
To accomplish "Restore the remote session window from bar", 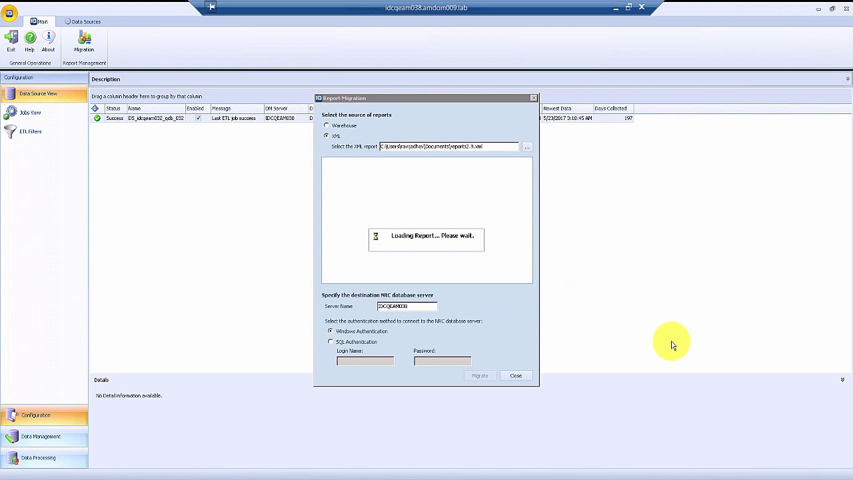I will point(628,7).
